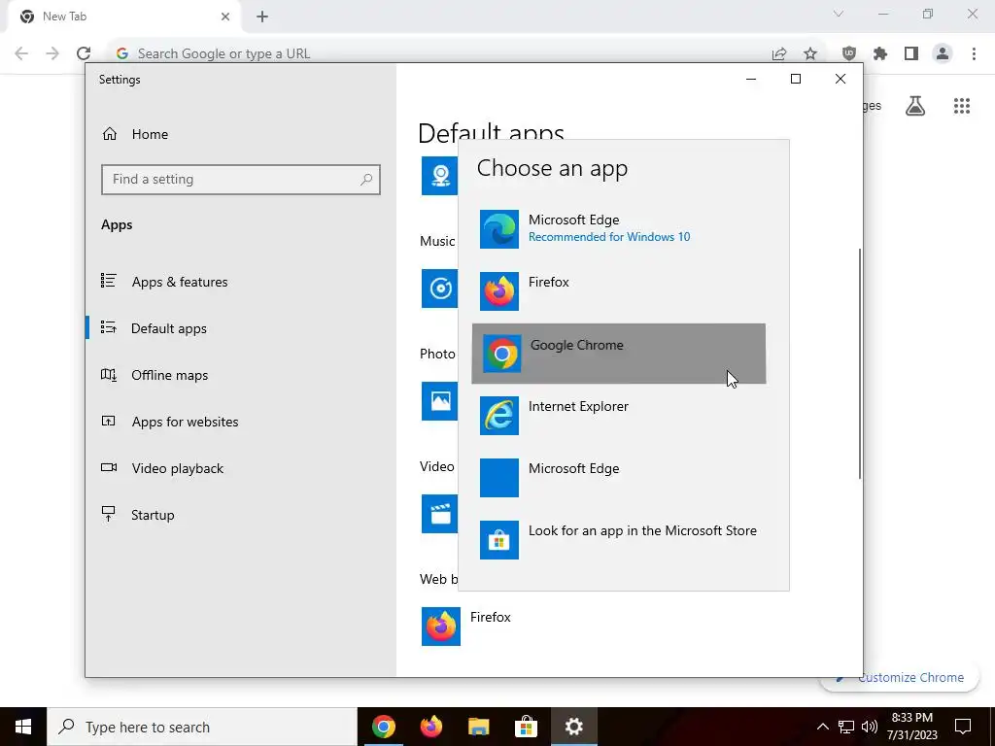Viewport: 995px width, 746px height.
Task: Toggle Chrome side panel
Action: point(911,53)
